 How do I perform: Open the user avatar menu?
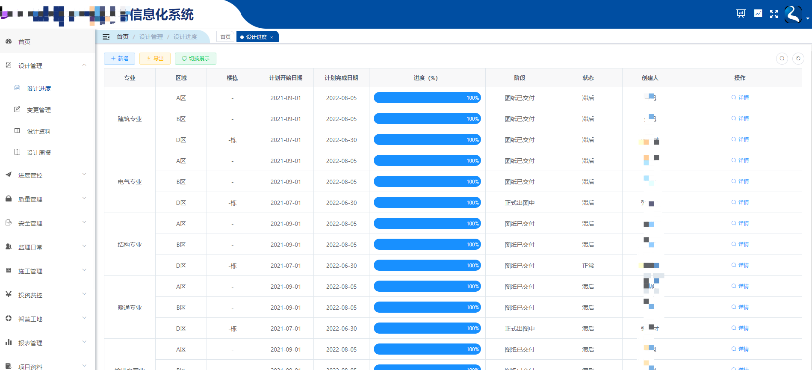793,15
